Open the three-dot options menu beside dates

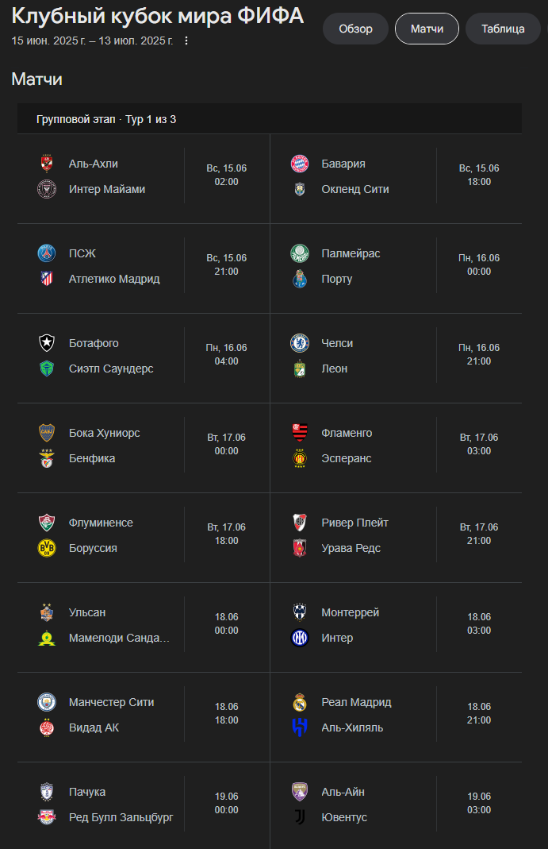click(x=186, y=41)
